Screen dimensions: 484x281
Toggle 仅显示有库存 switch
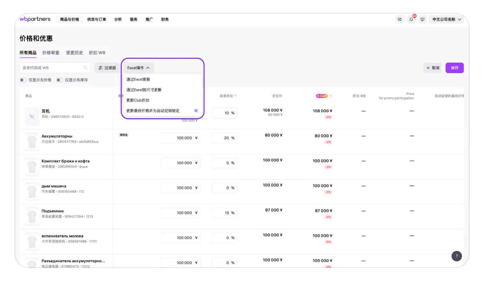(x=59, y=80)
